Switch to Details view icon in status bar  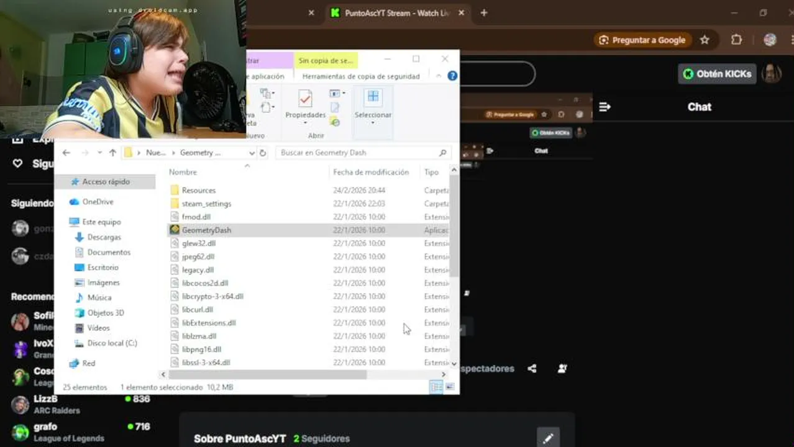point(436,387)
